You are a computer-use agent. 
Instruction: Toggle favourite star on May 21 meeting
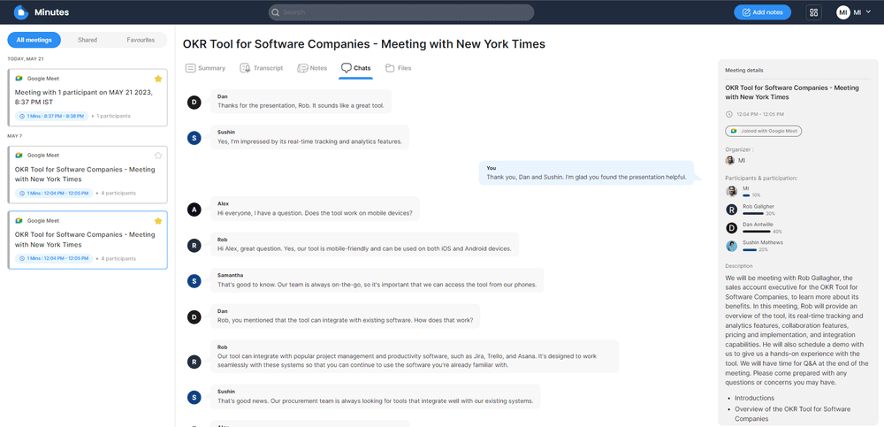(158, 79)
